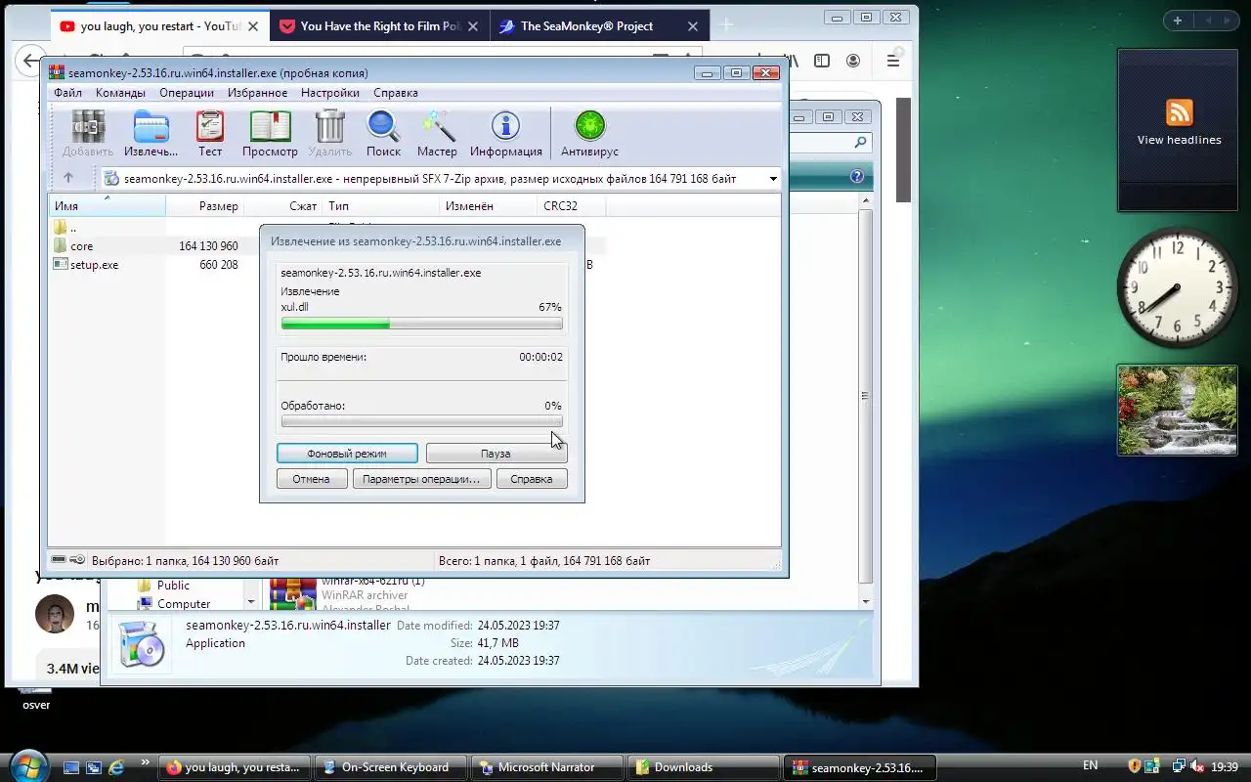This screenshot has width=1251, height=782.
Task: Open the Справка menu
Action: (x=396, y=93)
